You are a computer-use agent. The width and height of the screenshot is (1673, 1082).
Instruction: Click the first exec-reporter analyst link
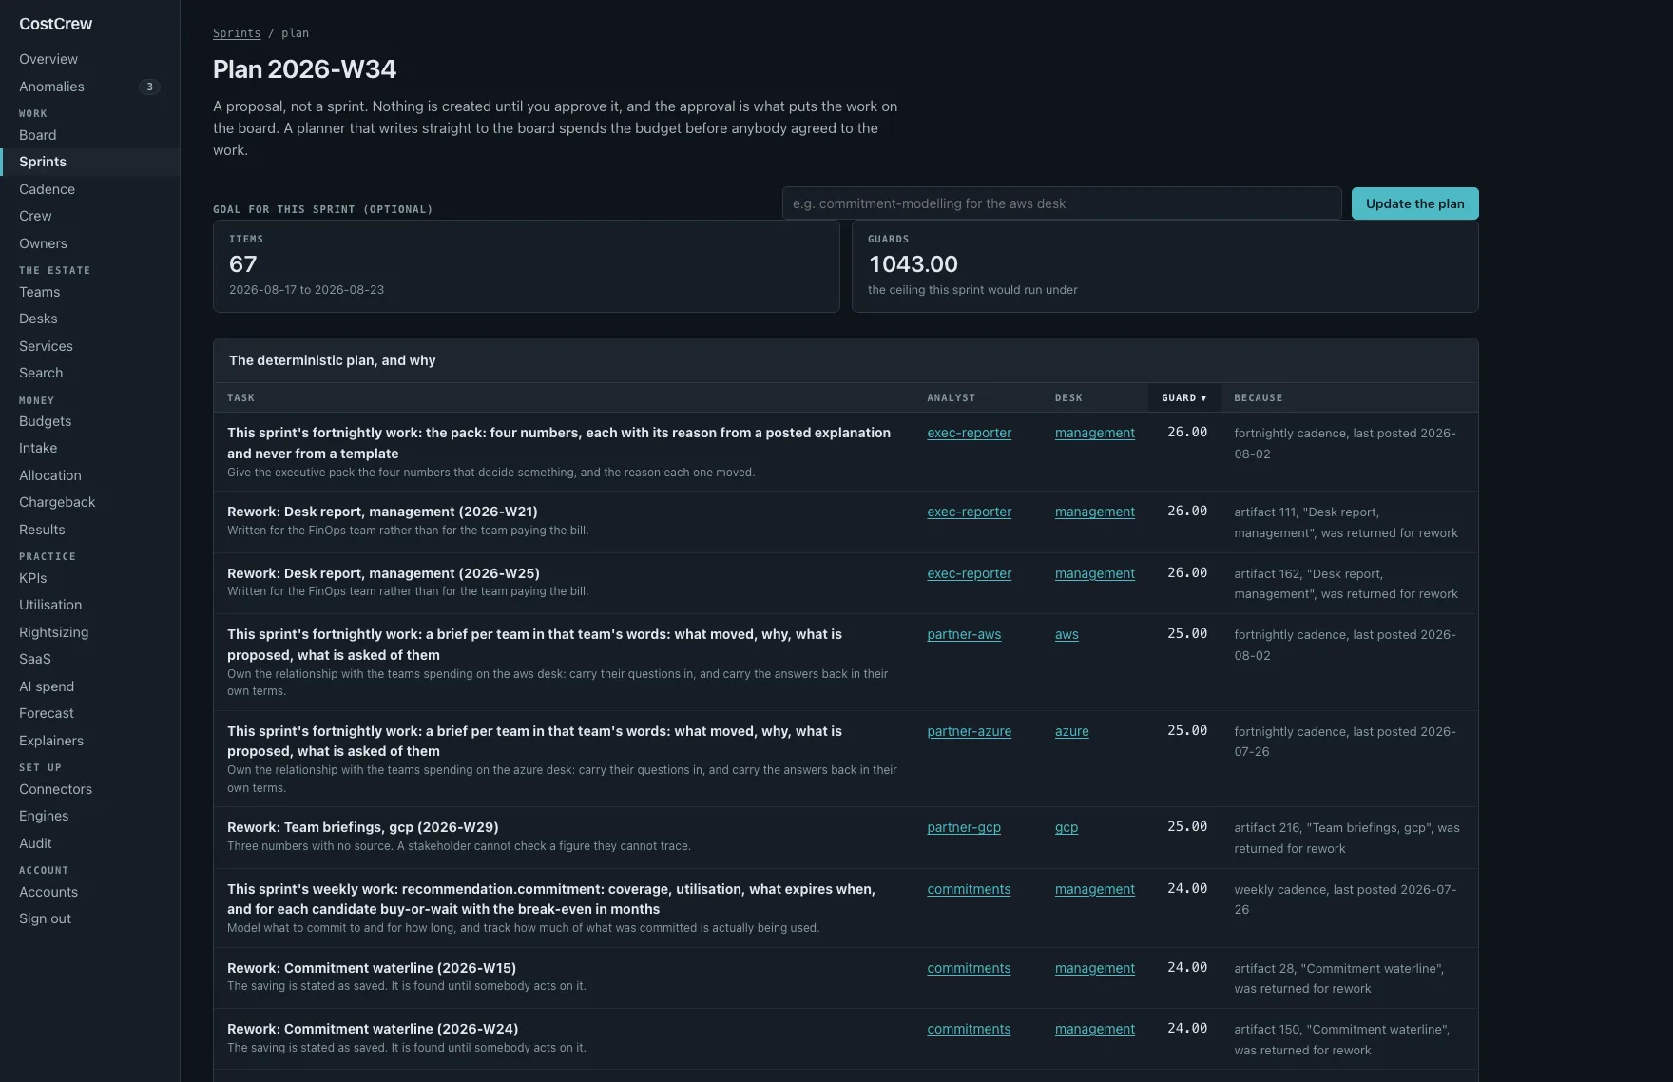coord(969,433)
